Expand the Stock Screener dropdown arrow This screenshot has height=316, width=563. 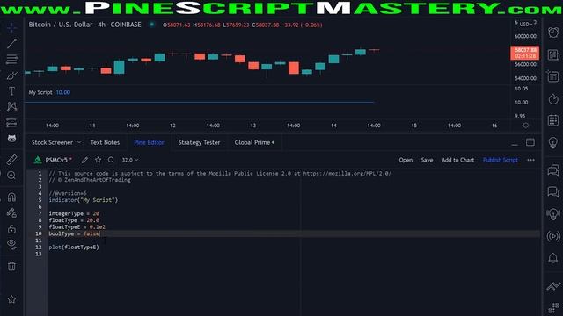pyautogui.click(x=79, y=142)
